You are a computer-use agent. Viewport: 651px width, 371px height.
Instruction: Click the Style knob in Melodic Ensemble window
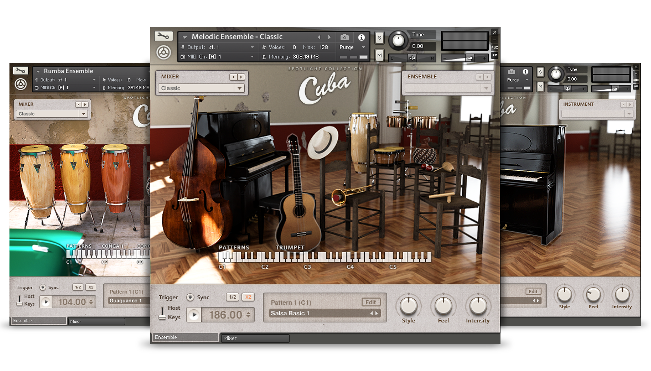[408, 306]
